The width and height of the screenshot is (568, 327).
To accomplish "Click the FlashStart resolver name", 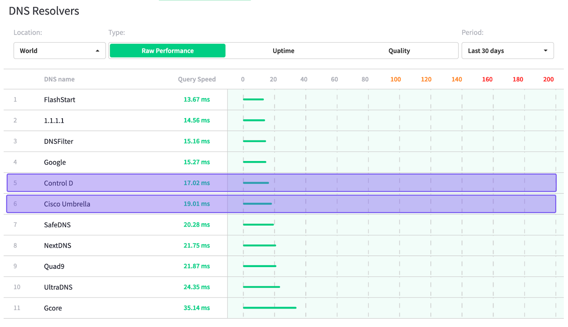I will [60, 100].
